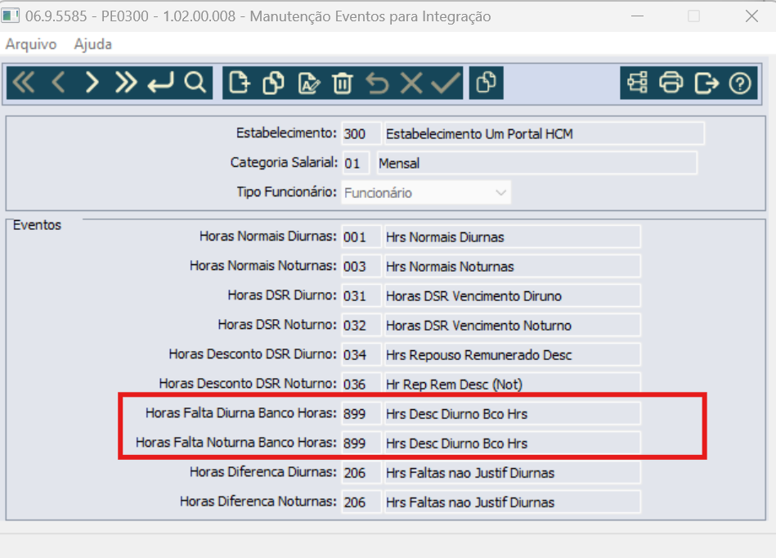Go to previous record arrow
Image resolution: width=776 pixels, height=558 pixels.
(58, 83)
